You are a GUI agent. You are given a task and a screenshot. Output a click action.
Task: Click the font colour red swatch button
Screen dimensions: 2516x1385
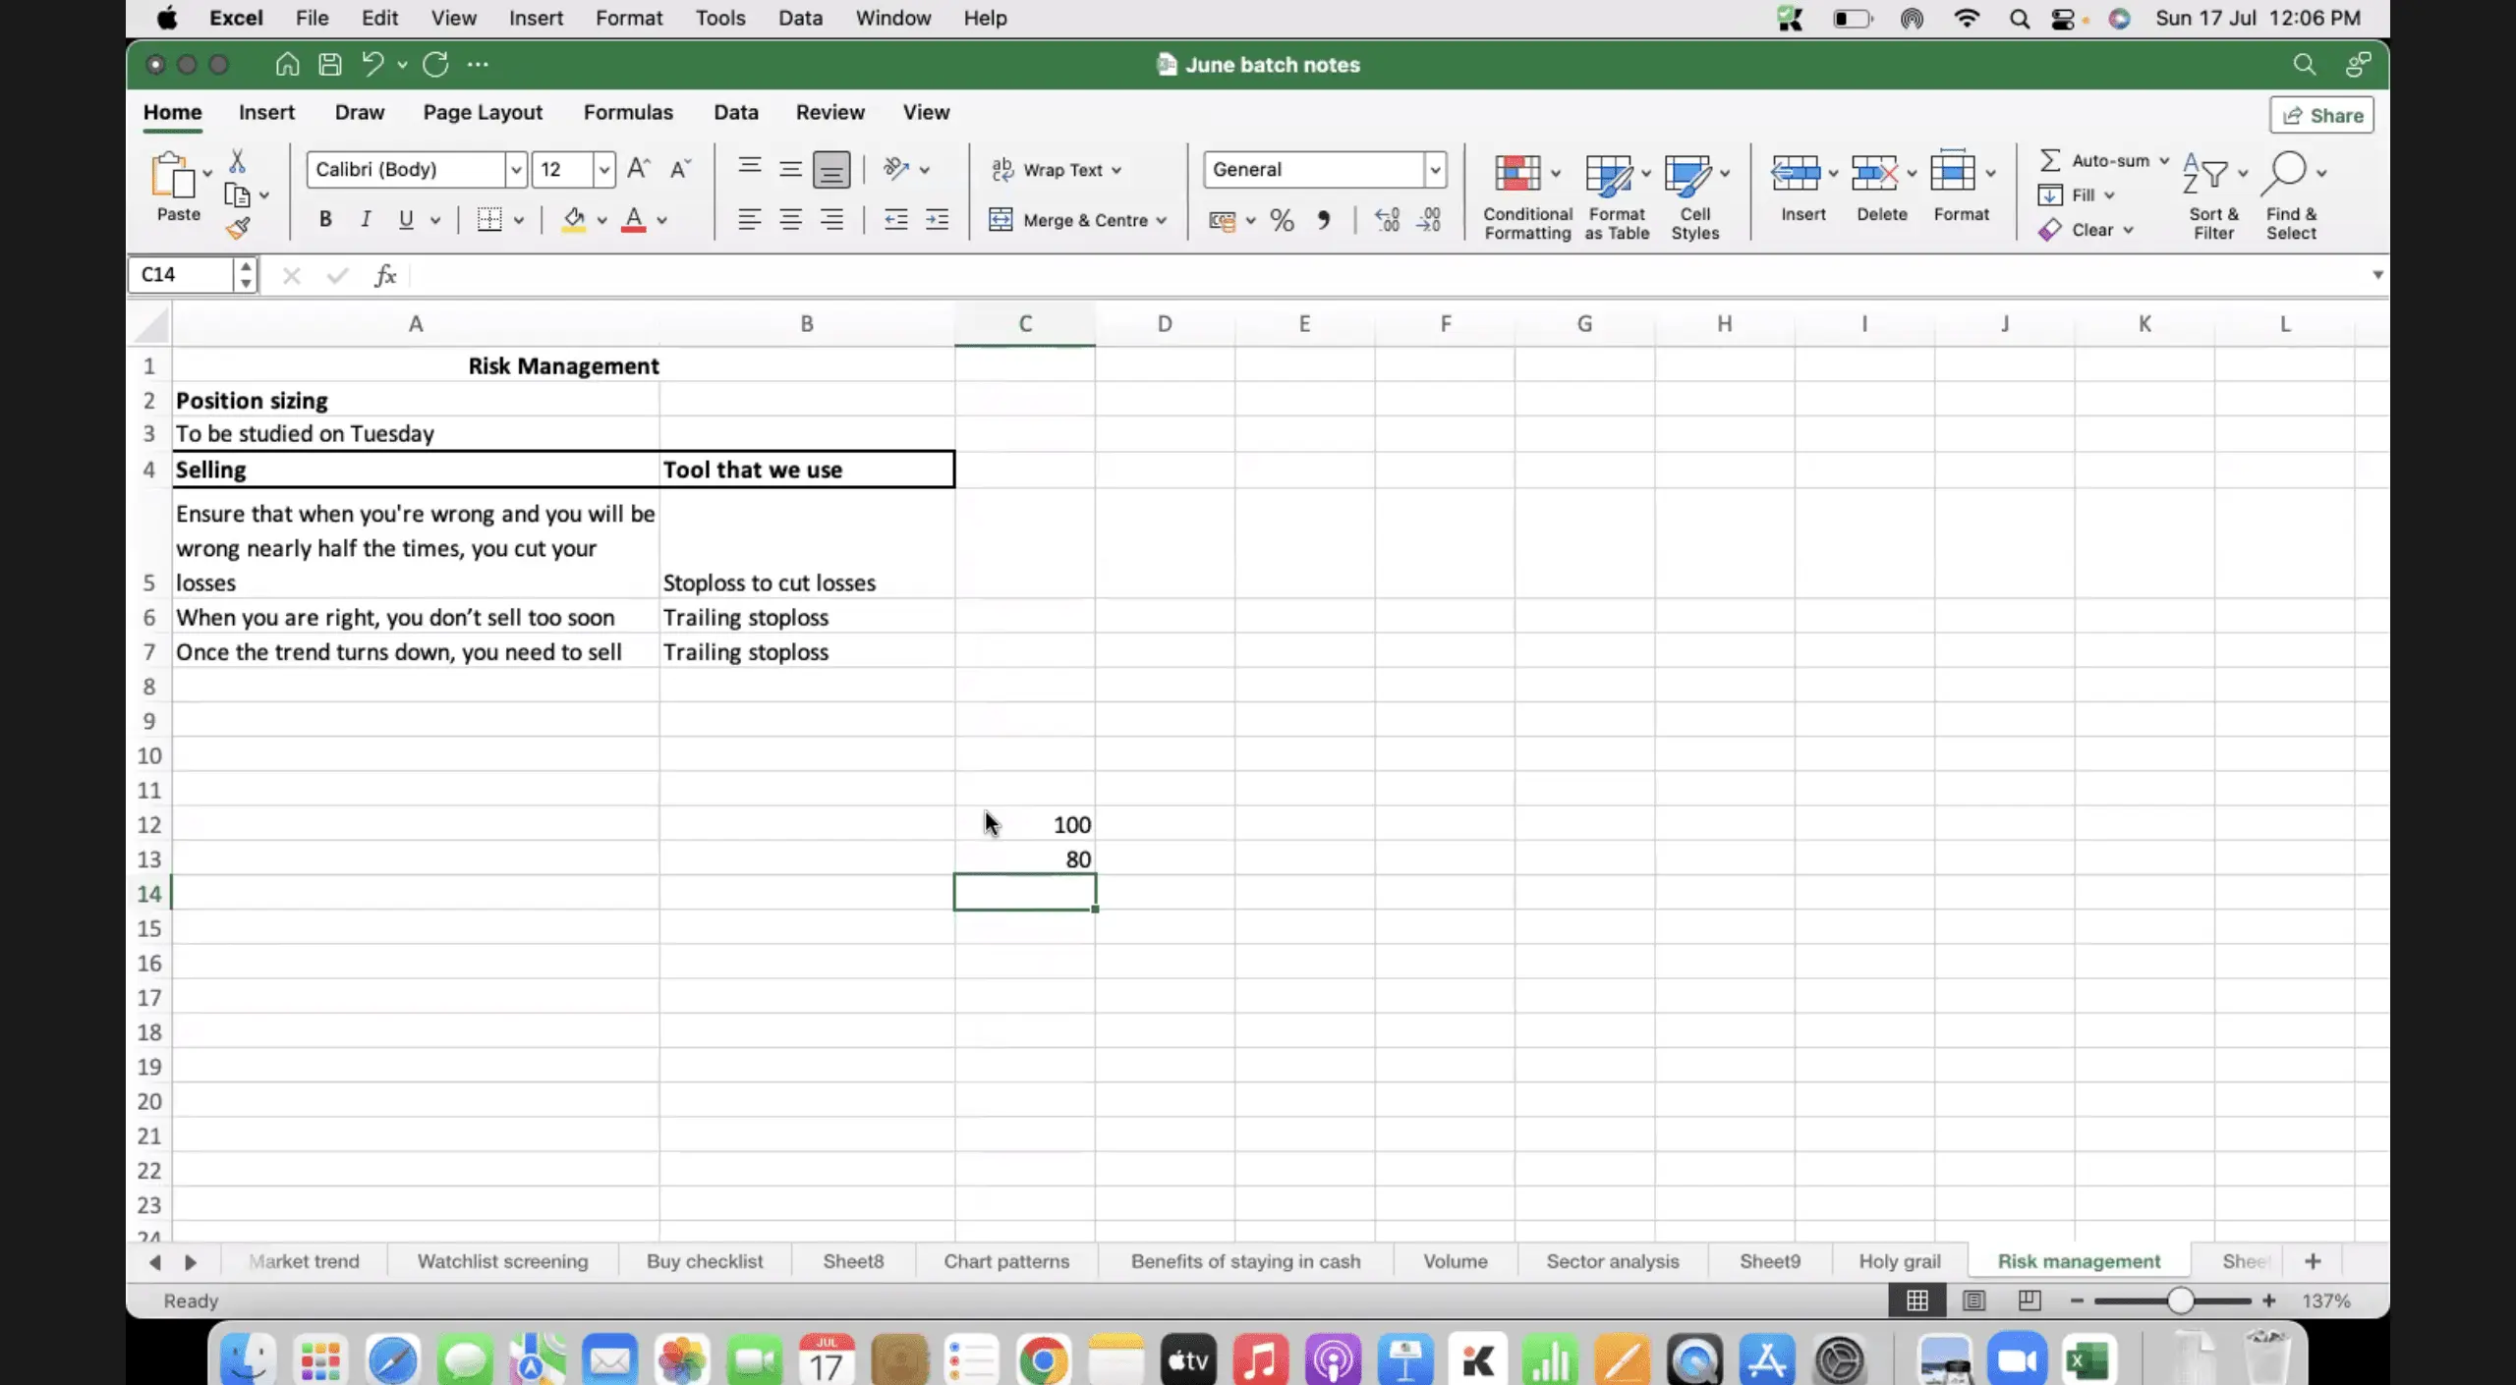(634, 220)
